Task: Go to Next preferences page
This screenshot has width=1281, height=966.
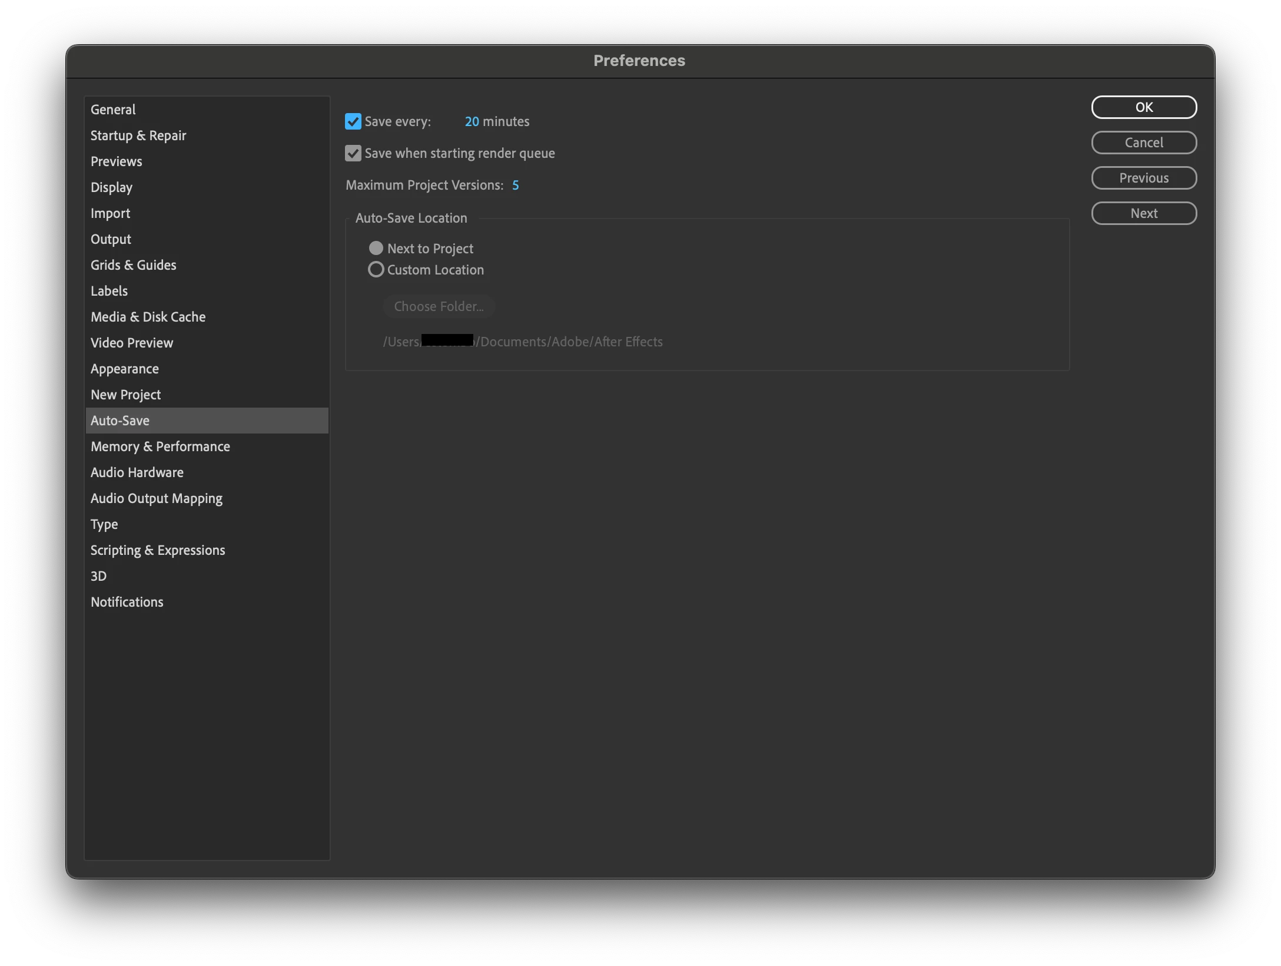Action: click(x=1143, y=213)
